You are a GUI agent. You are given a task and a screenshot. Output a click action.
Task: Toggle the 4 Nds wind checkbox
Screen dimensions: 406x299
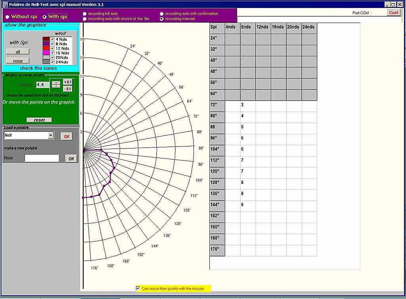coord(53,39)
